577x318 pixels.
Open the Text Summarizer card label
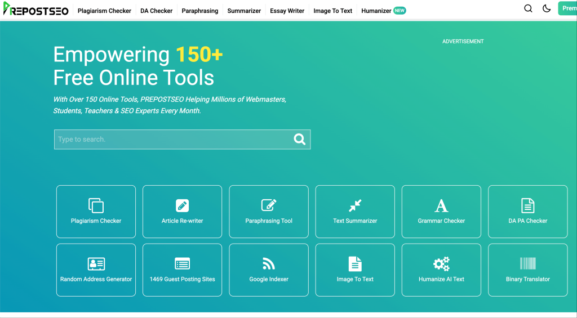[x=355, y=221]
